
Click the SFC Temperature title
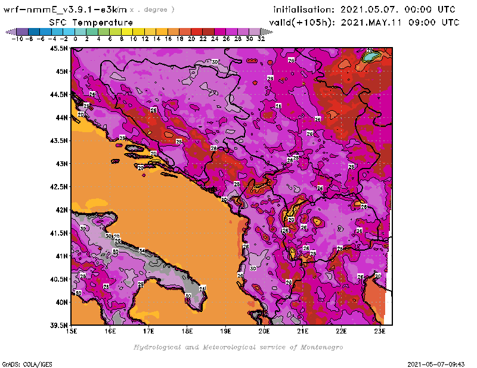[x=80, y=21]
